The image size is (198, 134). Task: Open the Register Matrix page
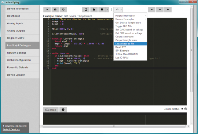22,38
